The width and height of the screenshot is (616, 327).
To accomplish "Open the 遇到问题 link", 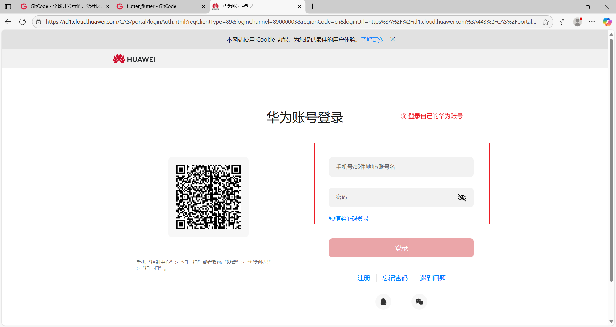I will 433,278.
